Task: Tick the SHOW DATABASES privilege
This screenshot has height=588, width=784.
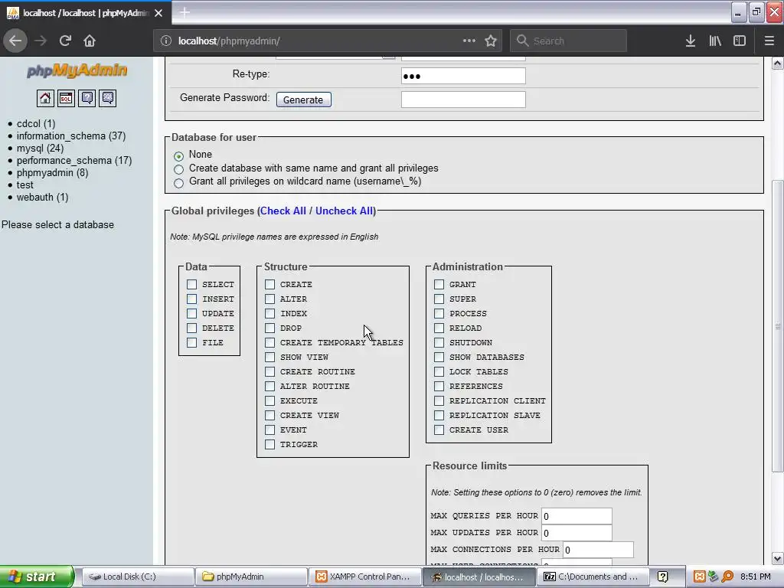Action: pyautogui.click(x=439, y=357)
